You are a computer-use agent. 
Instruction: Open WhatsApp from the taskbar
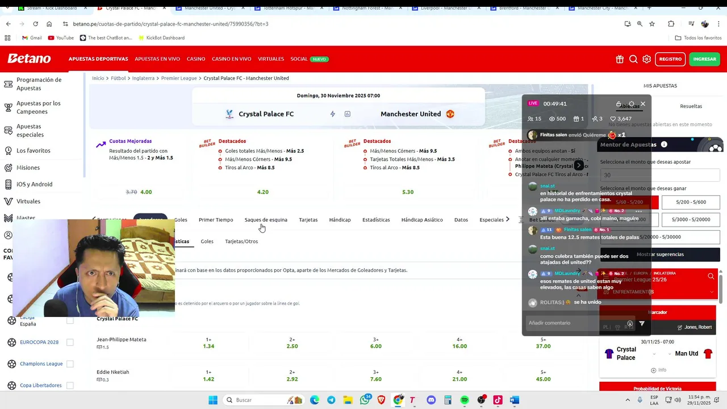coord(365,400)
